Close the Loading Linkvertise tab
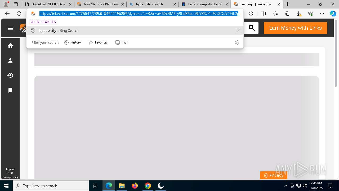This screenshot has height=191, width=339. 279,4
